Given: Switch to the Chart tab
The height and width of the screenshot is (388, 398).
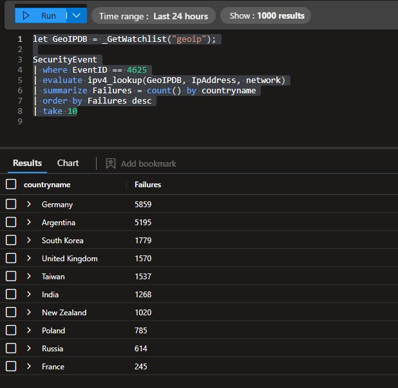Looking at the screenshot, I should tap(68, 163).
